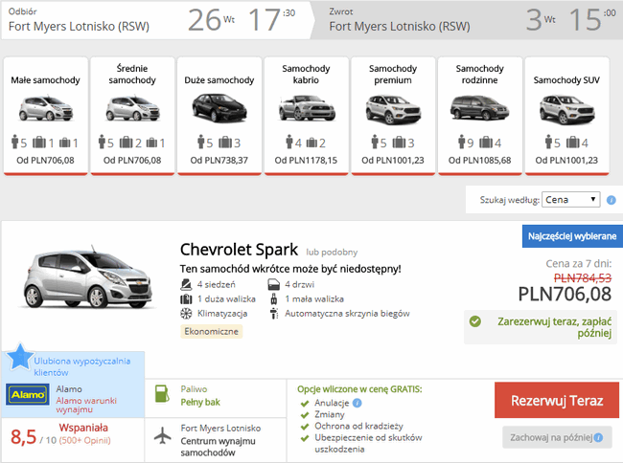Click info icon on Zachowaj na później

[x=598, y=437]
